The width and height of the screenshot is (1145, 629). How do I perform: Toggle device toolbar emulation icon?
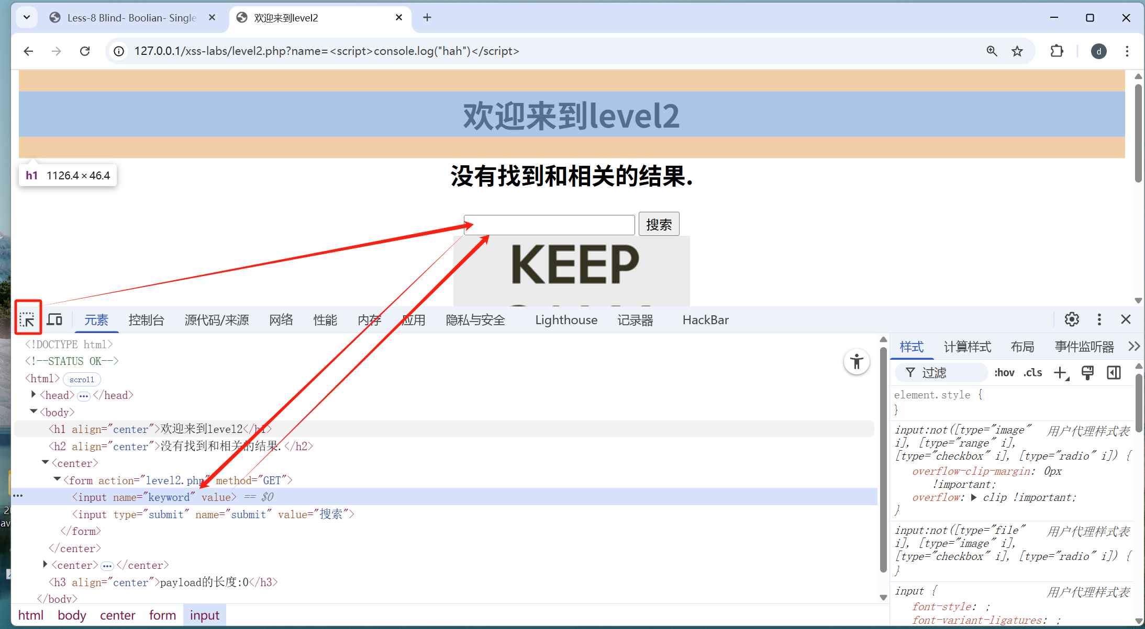pos(54,319)
